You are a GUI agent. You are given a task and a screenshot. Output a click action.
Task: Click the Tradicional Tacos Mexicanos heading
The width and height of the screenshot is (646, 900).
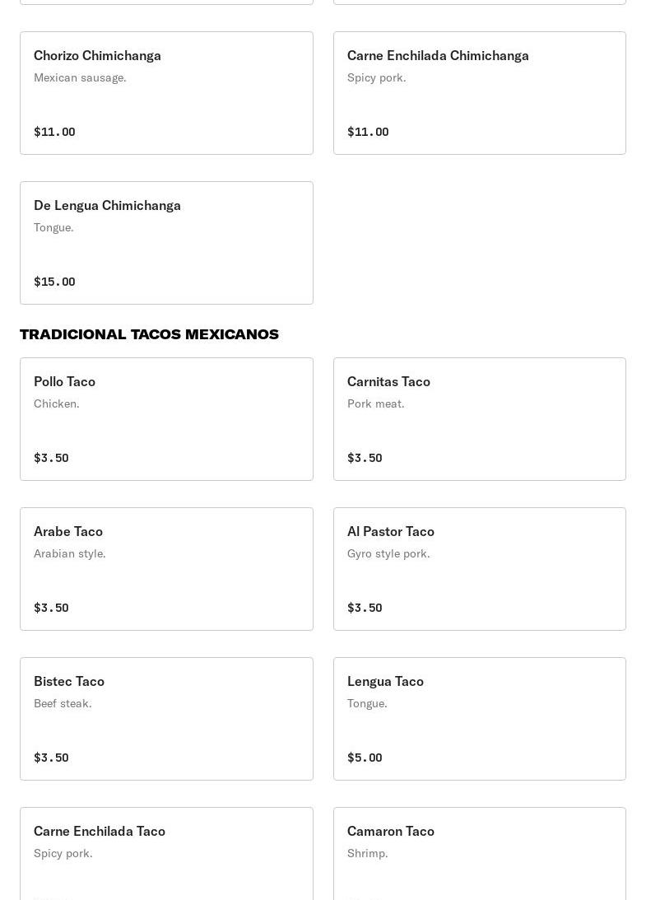149,334
